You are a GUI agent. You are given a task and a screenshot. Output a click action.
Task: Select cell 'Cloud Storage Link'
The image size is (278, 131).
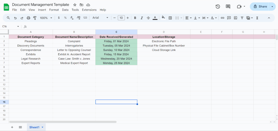pyautogui.click(x=164, y=50)
